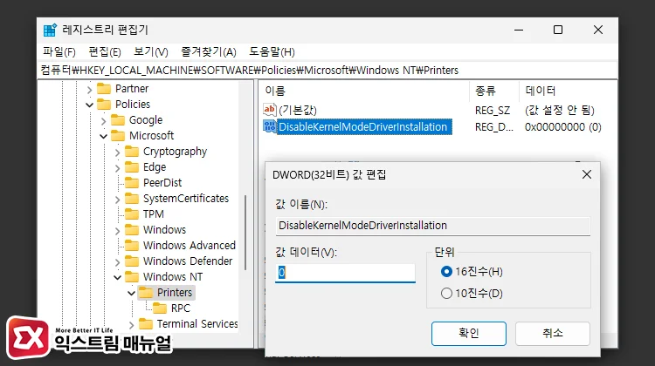
Task: Click the Google folder icon
Action: [x=118, y=120]
